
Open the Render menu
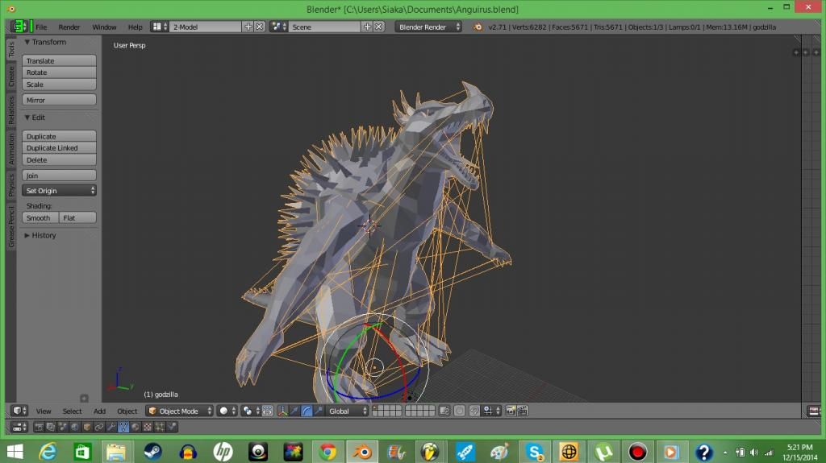(69, 27)
